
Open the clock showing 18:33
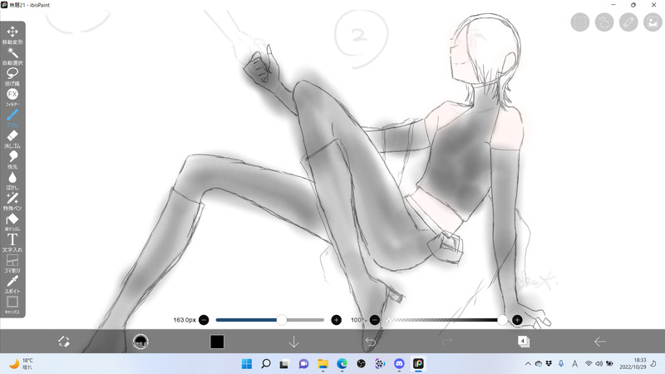click(633, 363)
